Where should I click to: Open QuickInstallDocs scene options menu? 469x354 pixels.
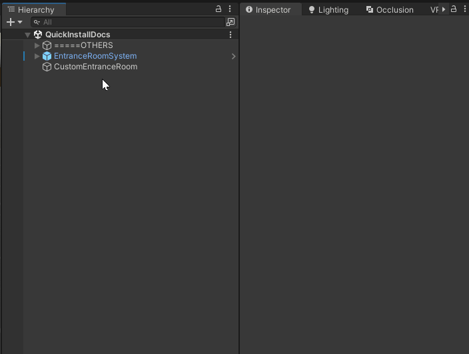click(231, 35)
